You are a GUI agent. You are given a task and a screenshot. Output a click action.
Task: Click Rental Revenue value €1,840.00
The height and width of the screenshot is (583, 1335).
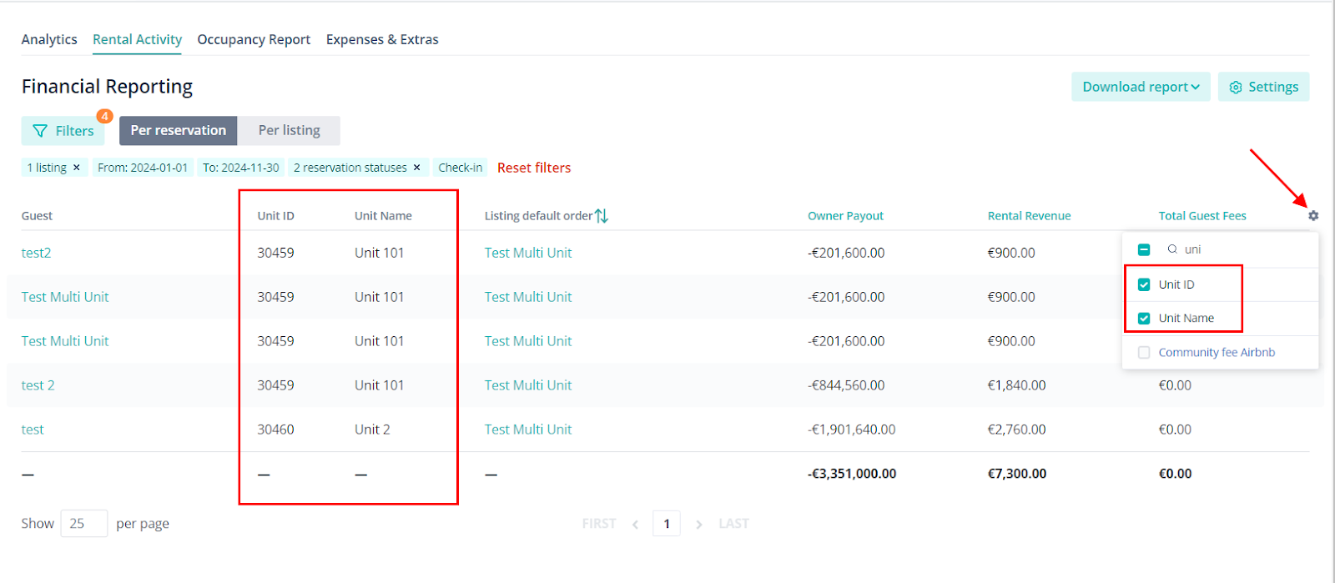[1017, 385]
